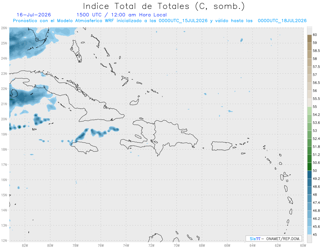Click the longitude label "68W"
The image size is (322, 249).
(202, 245)
